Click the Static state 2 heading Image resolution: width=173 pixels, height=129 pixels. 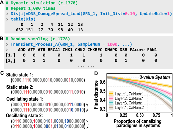20,87
